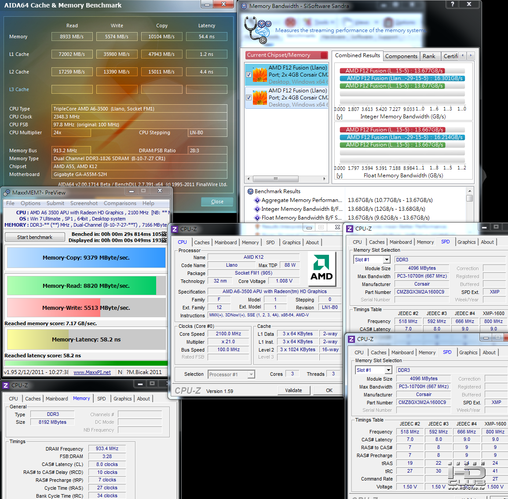Click the Z icon of the CPU-Z Memory-tab window
Viewport: 508px width, 499px height.
click(6, 385)
